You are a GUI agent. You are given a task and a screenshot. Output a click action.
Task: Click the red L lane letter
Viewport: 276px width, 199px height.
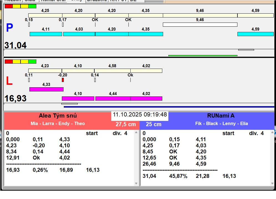click(9, 81)
